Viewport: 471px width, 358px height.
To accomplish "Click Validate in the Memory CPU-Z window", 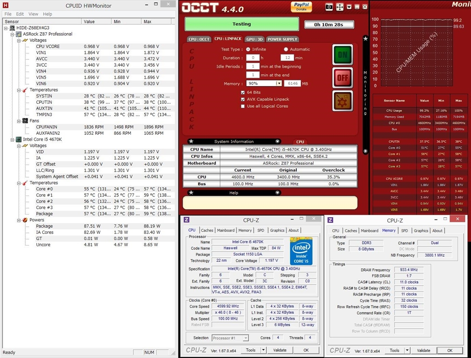I will click(424, 350).
